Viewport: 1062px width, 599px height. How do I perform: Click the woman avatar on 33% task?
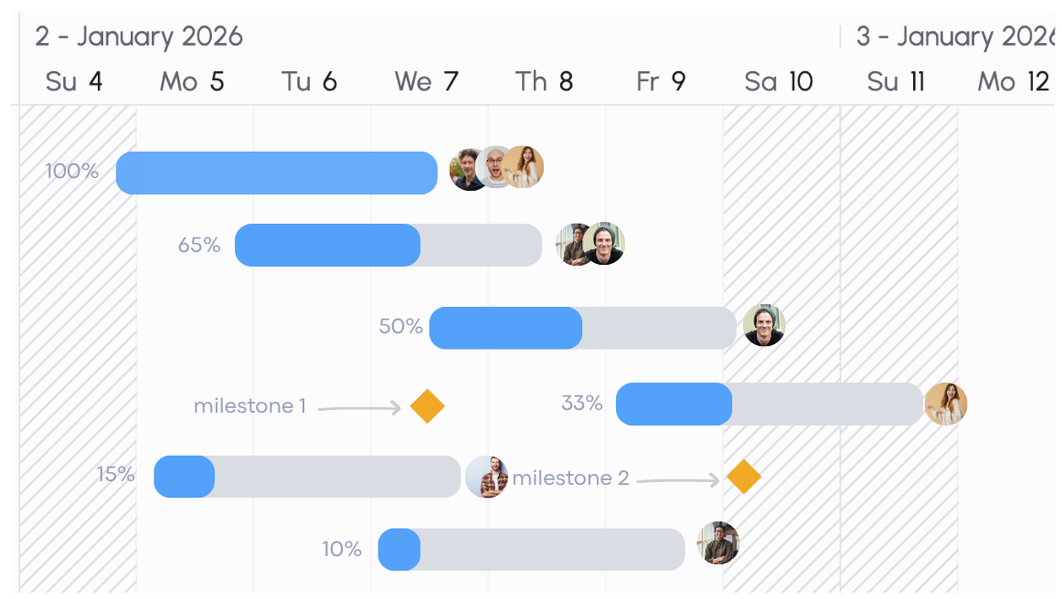click(x=946, y=405)
